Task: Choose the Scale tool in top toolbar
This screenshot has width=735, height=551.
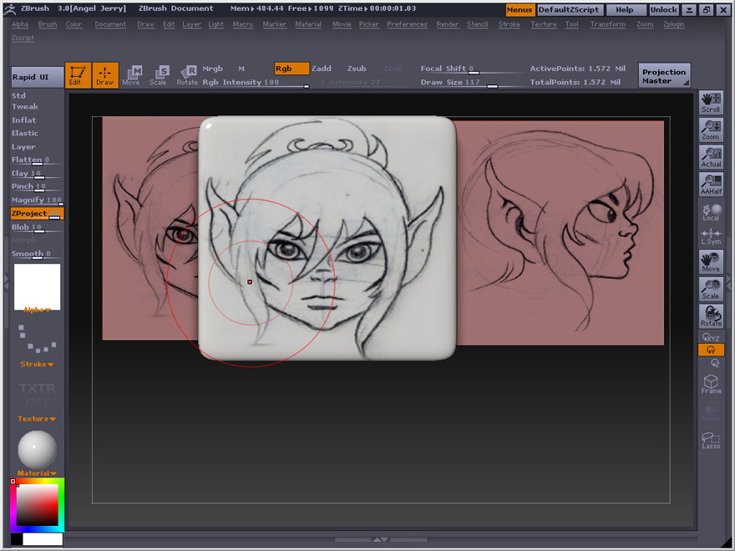Action: [x=159, y=75]
